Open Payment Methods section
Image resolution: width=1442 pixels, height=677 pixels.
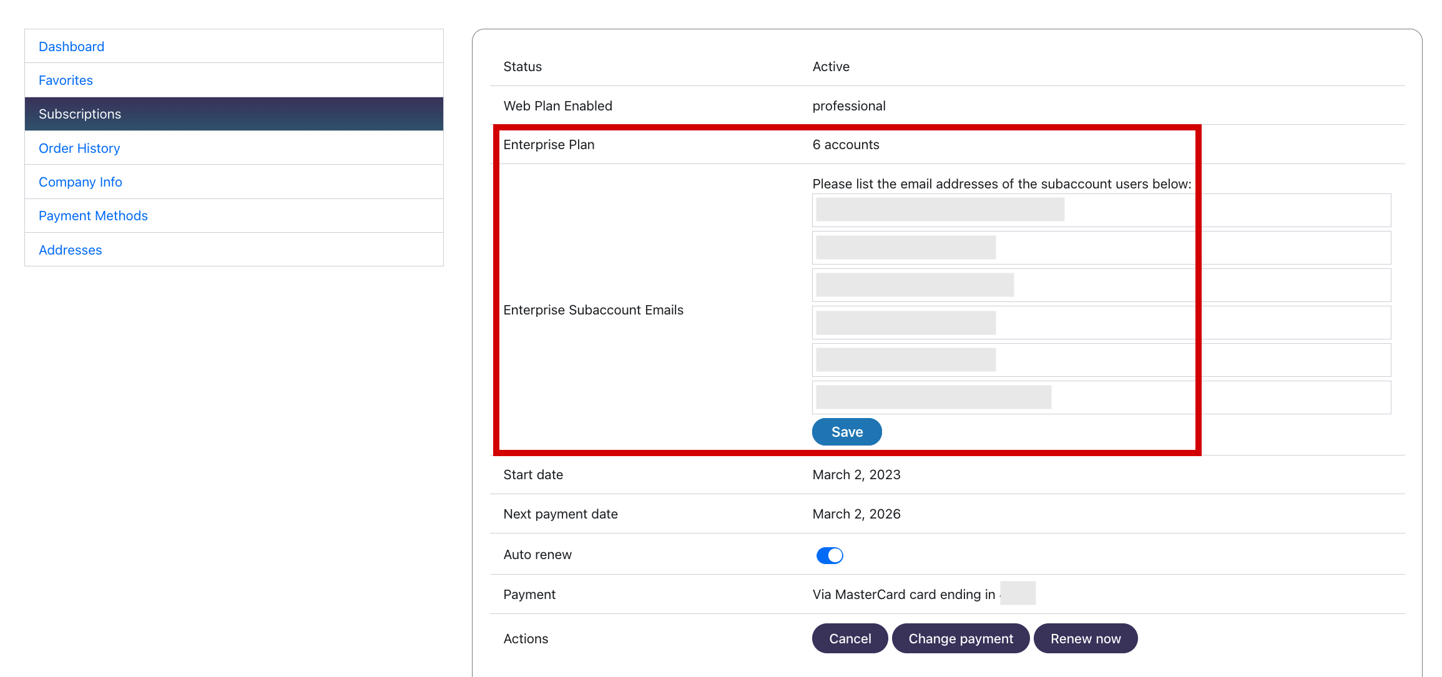[93, 216]
